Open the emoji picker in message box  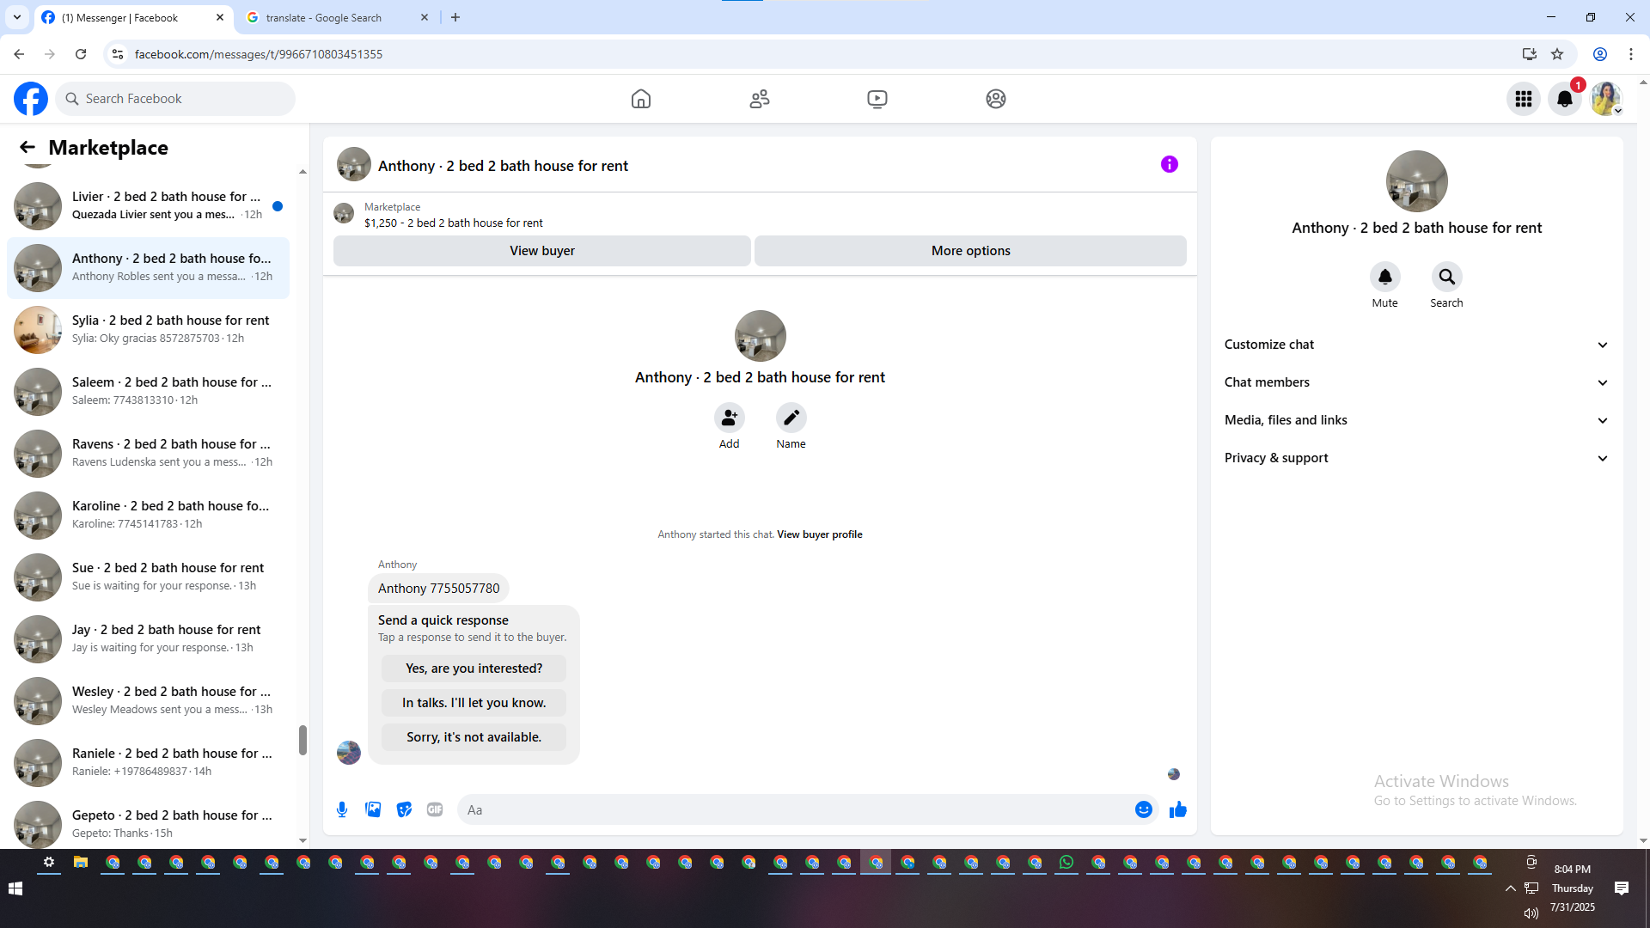tap(1143, 809)
